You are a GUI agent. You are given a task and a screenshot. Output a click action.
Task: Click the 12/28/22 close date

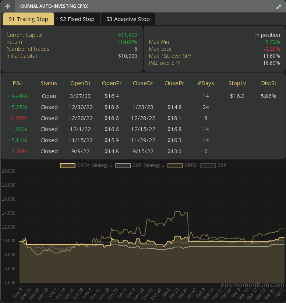point(143,118)
